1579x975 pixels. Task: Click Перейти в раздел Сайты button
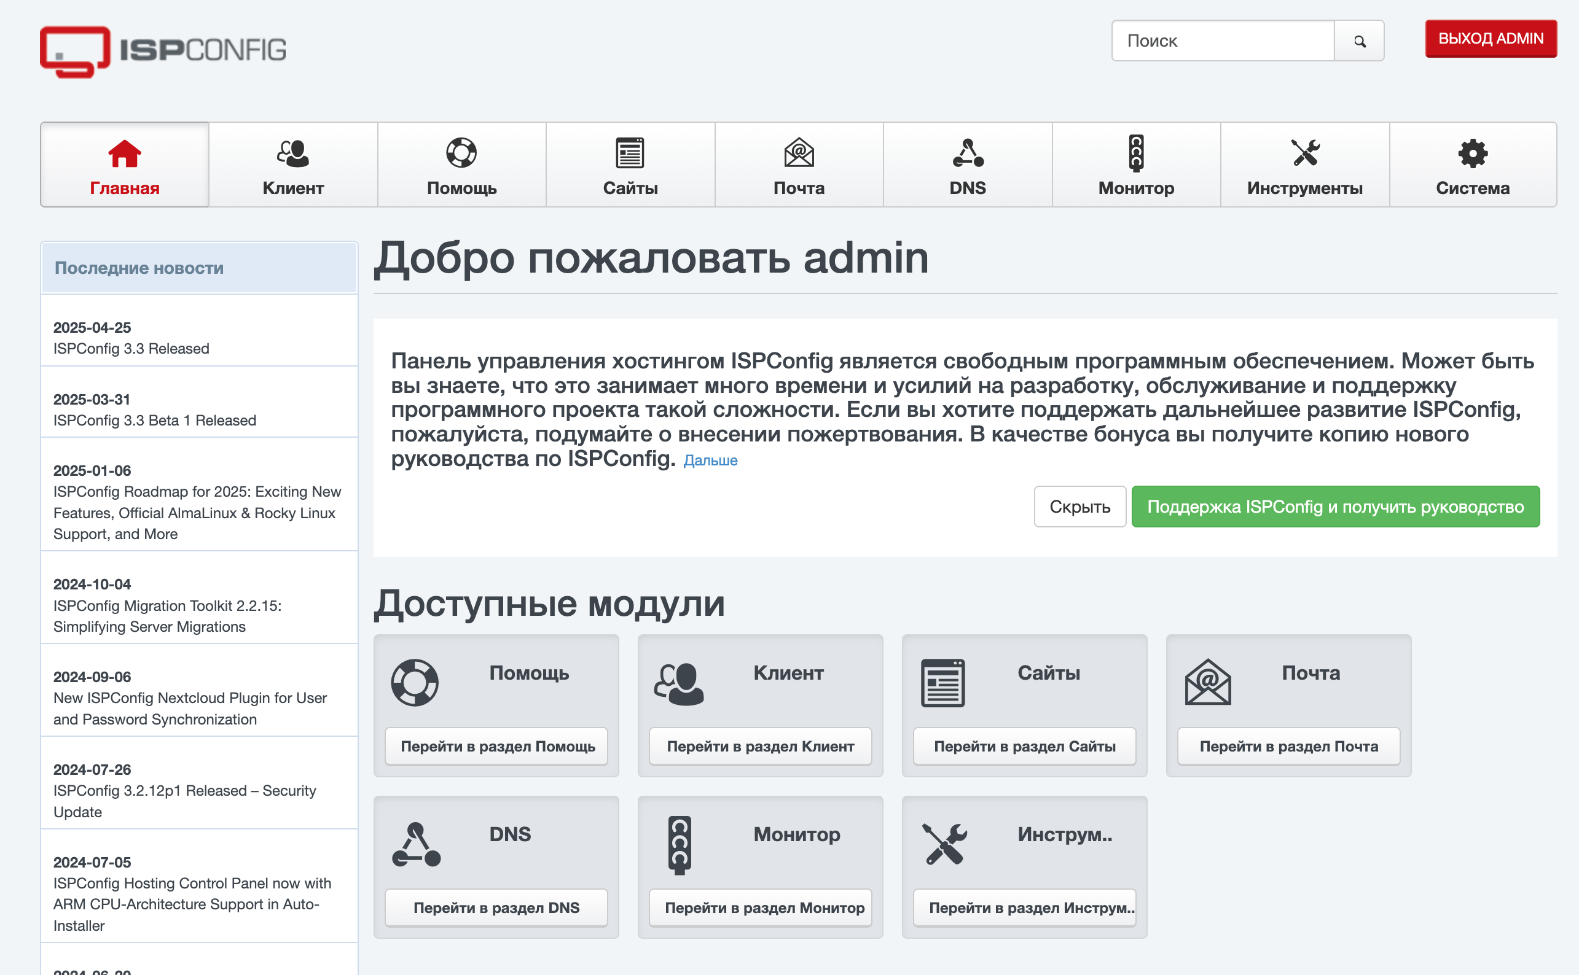[x=1025, y=747]
